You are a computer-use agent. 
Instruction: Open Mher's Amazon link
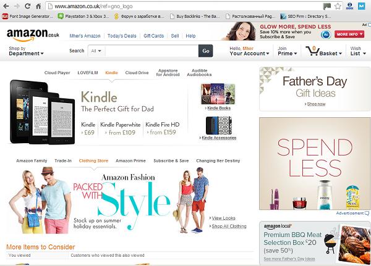pos(85,36)
